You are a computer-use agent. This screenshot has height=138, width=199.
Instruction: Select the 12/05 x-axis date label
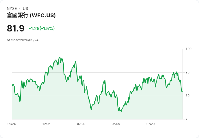[x=46, y=124]
